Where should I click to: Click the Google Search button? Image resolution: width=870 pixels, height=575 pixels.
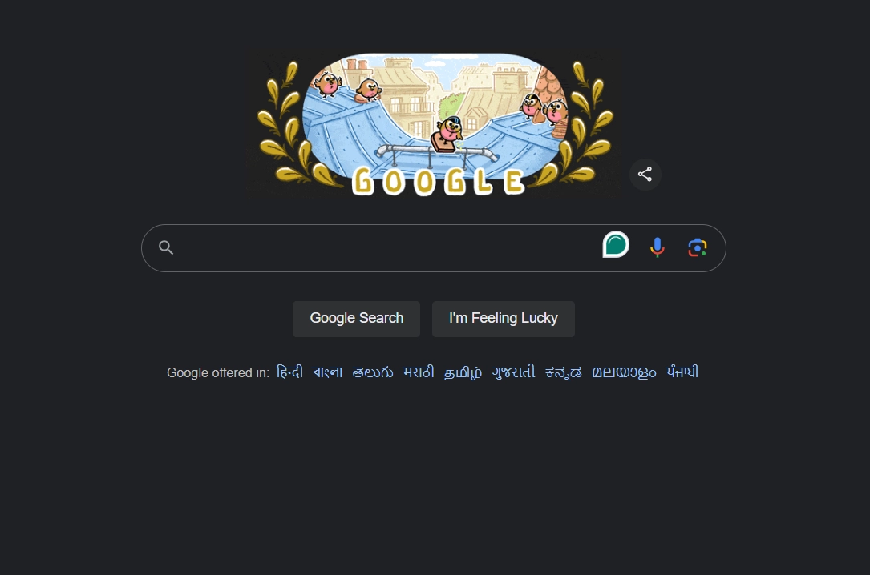[x=356, y=319]
